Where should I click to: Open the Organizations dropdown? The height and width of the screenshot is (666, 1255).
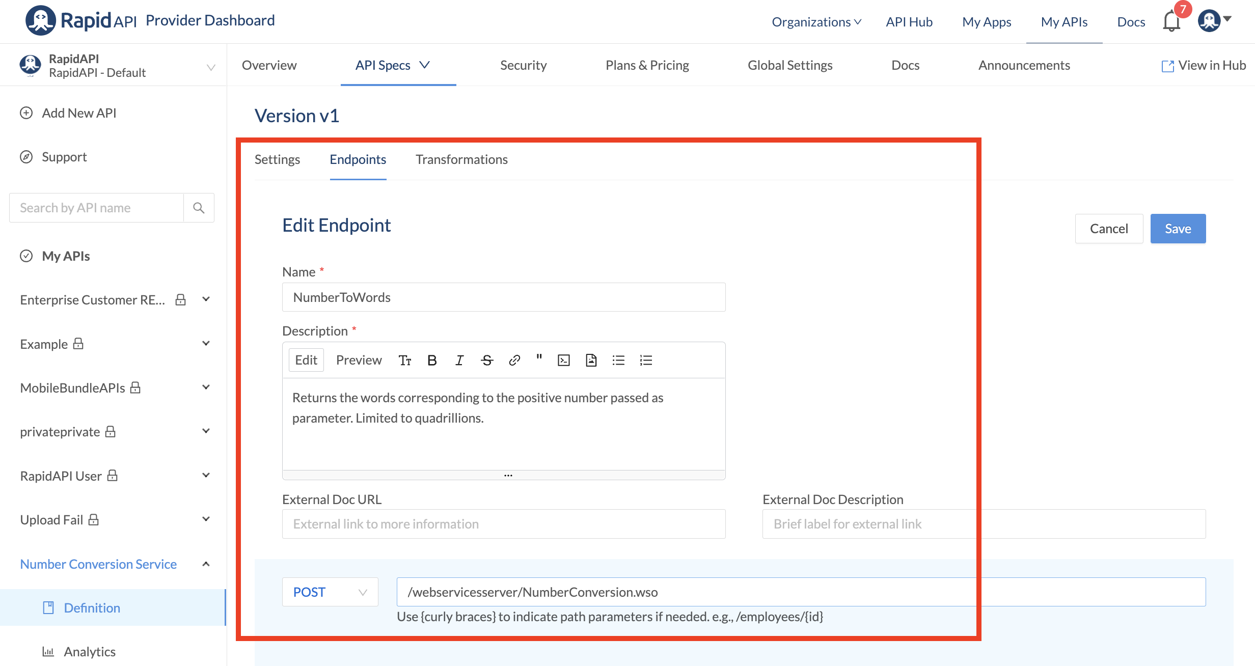tap(816, 22)
